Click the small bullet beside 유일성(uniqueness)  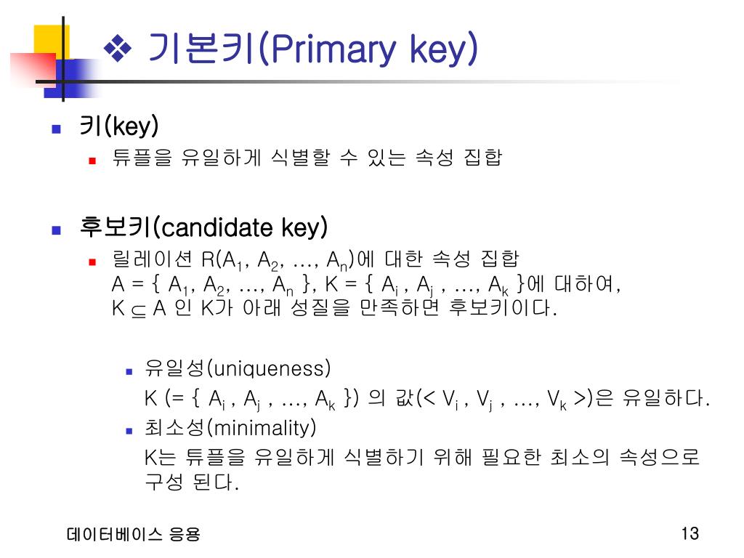click(129, 371)
